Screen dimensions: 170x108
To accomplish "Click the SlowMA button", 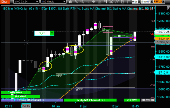I will [146, 2].
